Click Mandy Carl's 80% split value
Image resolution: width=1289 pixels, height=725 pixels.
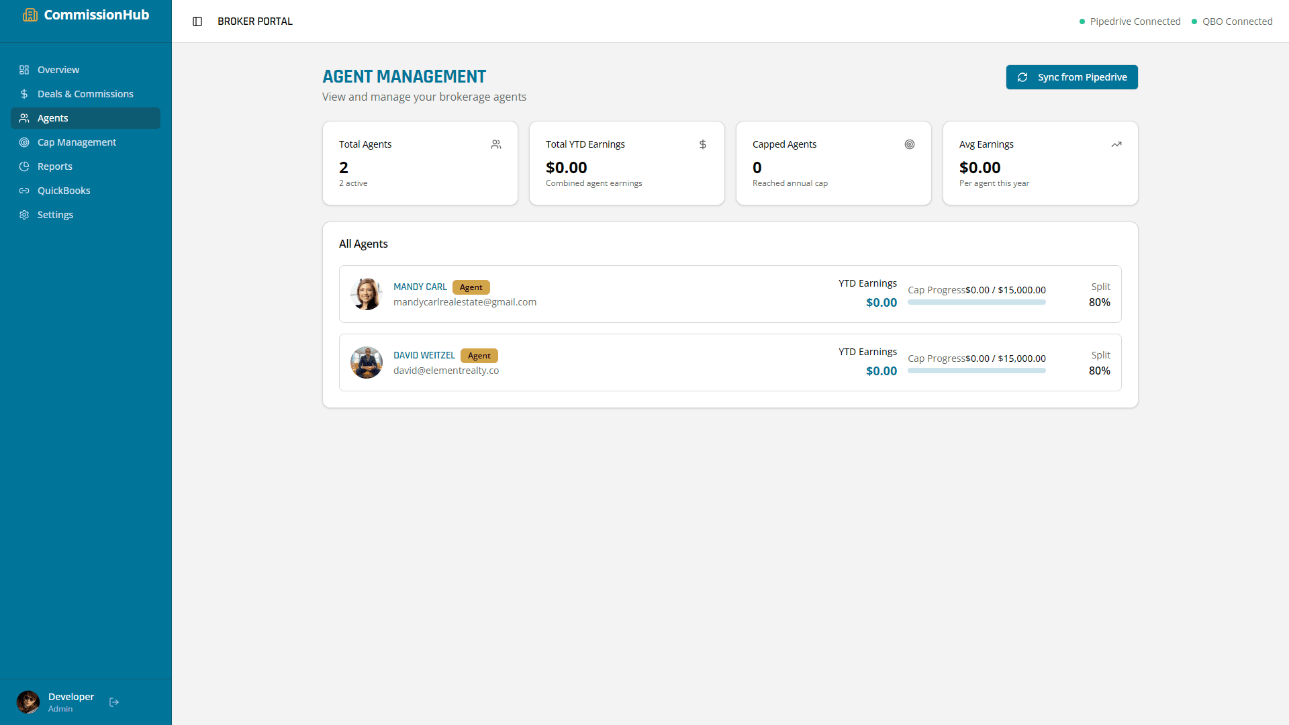click(x=1100, y=302)
